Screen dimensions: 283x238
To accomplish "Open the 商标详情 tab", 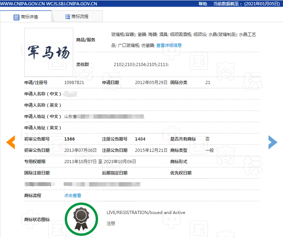I will pyautogui.click(x=26, y=17).
